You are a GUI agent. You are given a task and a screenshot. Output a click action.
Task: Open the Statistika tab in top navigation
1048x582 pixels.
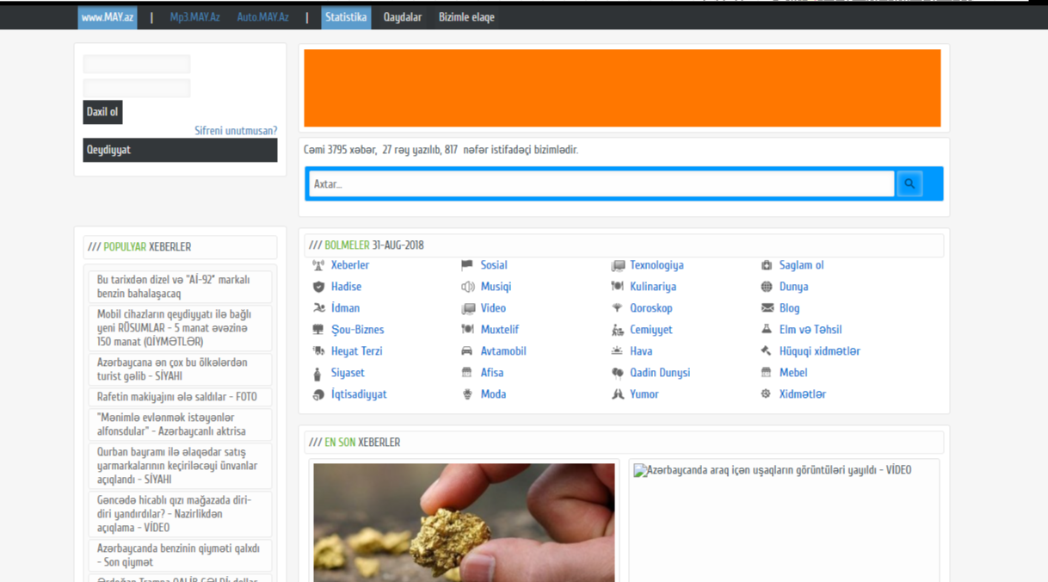pos(346,17)
